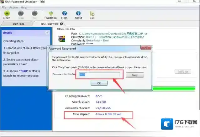Open the Purchase shopping cart icon
Viewport: 200px width, 137px height.
50,13
